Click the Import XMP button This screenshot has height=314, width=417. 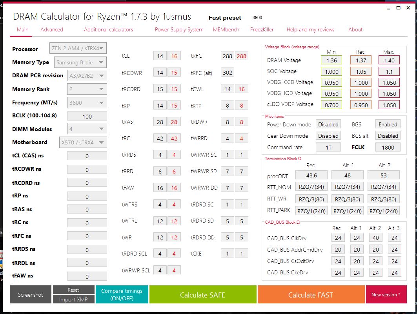tap(73, 299)
